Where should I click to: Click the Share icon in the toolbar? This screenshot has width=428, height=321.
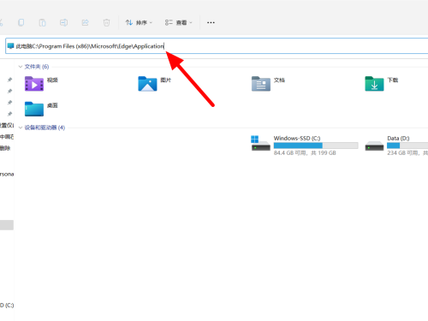[85, 22]
